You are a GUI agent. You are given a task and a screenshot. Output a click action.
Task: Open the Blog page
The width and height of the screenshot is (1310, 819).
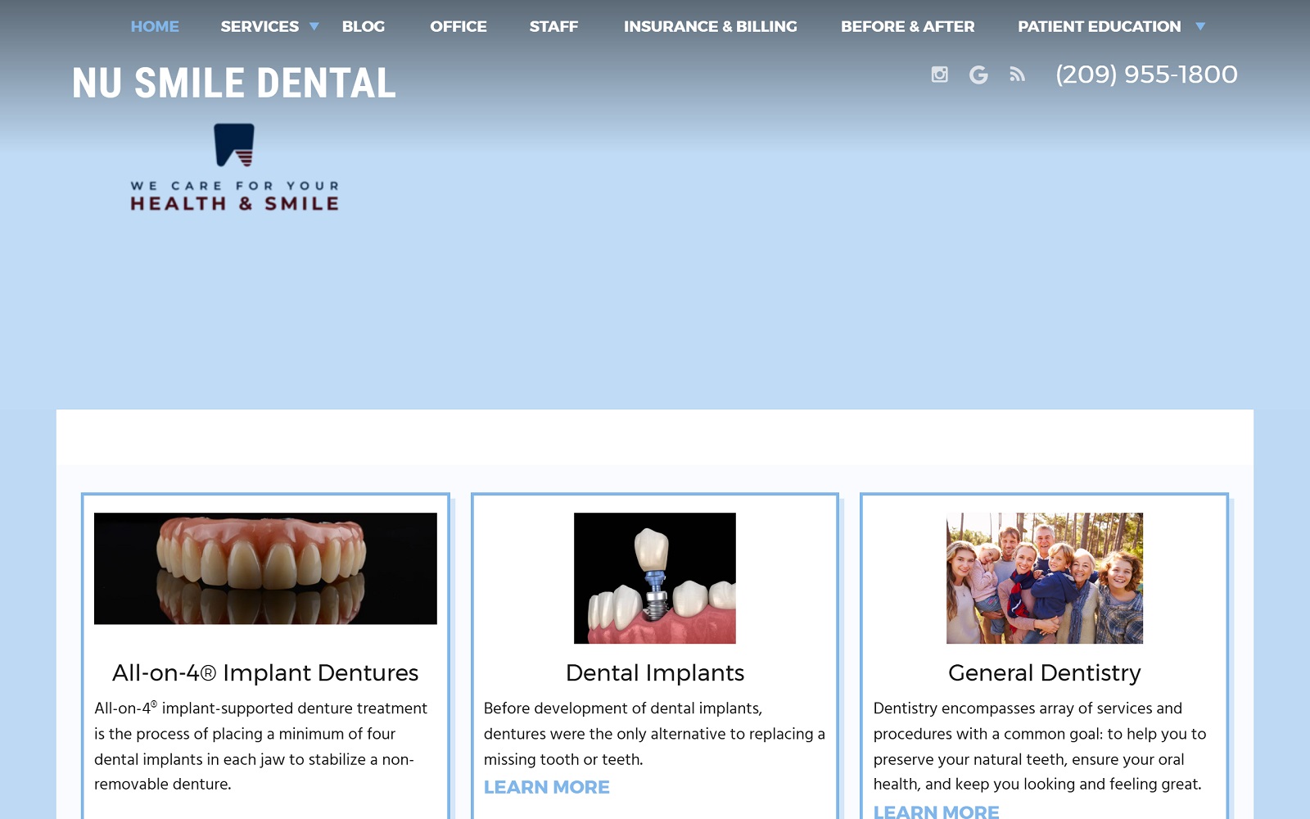coord(363,27)
